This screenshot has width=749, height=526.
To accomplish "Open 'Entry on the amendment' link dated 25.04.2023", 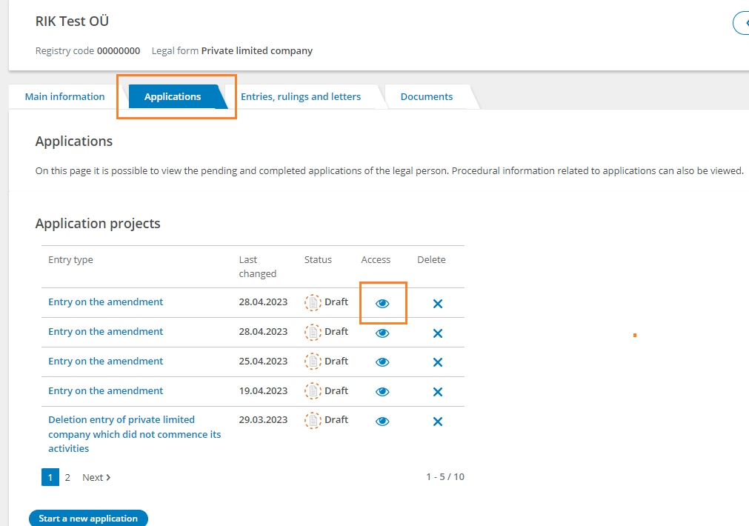I will point(105,362).
